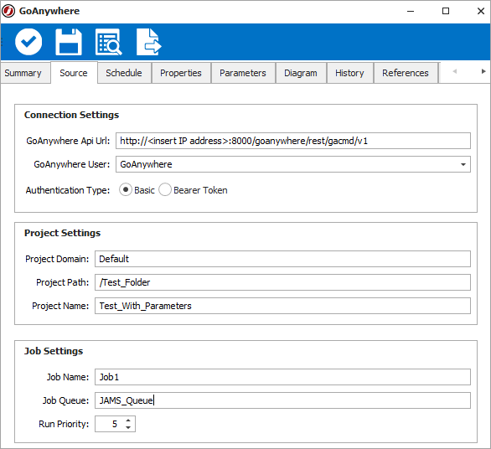
Task: Click the Connection Settings heading
Action: [x=72, y=115]
